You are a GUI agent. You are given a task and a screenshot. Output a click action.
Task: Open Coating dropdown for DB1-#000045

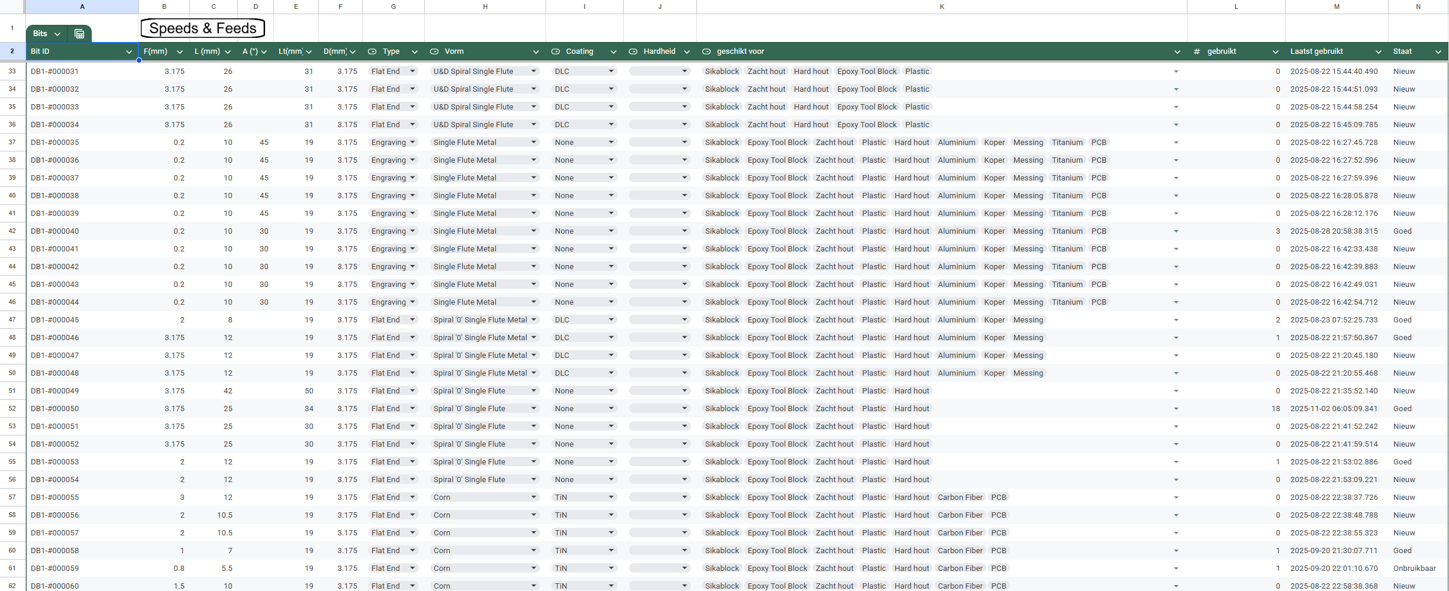point(611,319)
